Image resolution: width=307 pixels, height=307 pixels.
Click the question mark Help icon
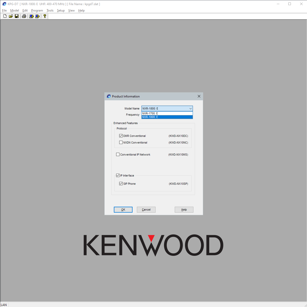(45, 16)
